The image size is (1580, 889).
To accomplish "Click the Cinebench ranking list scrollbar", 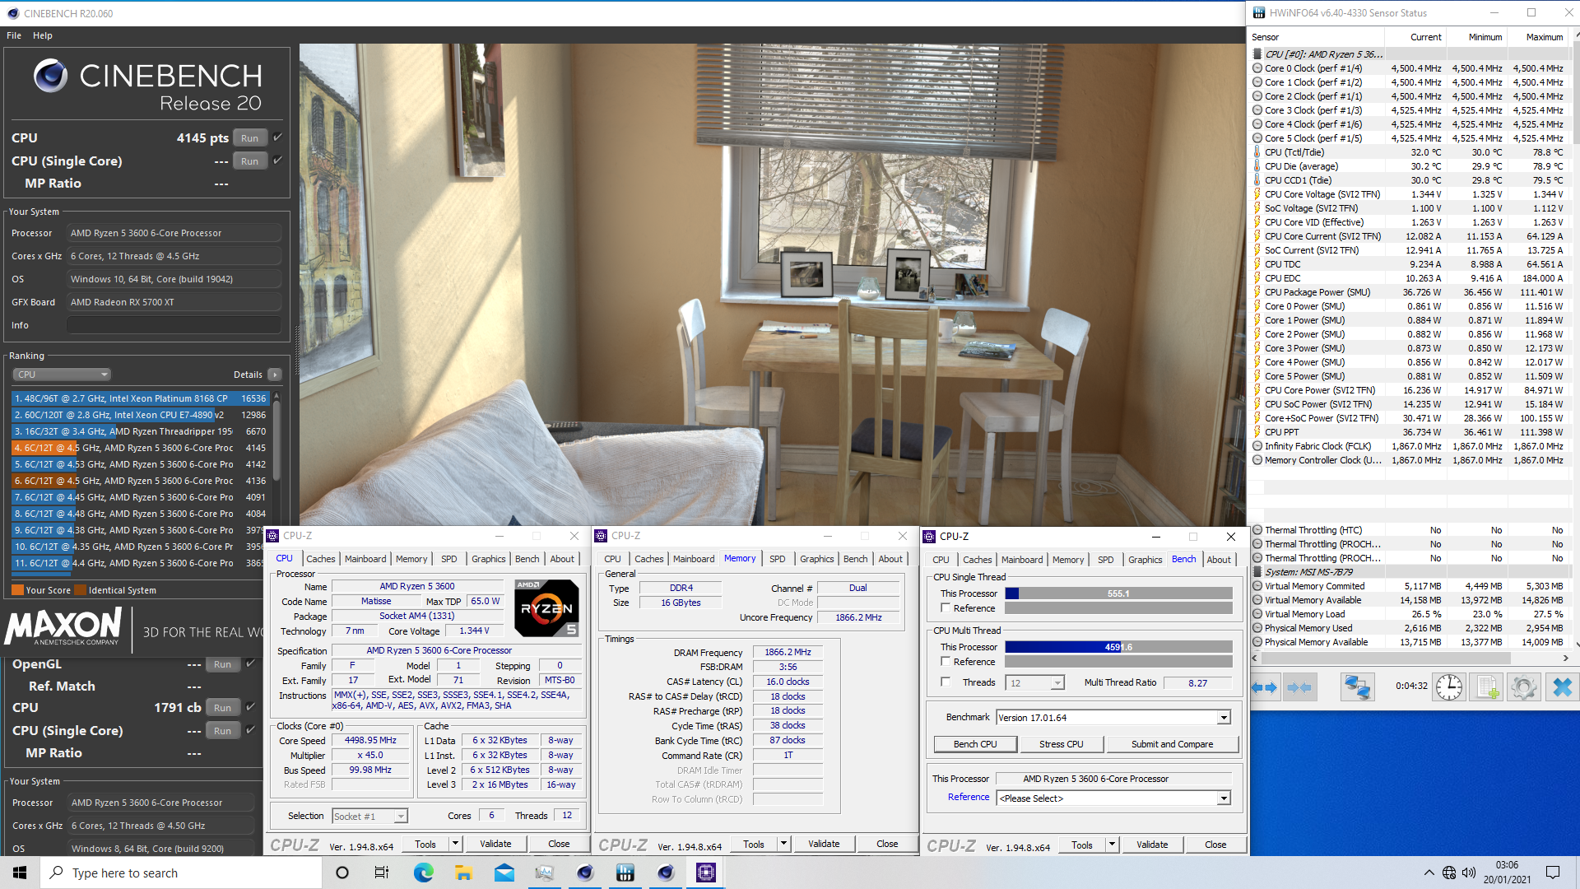I will [276, 440].
